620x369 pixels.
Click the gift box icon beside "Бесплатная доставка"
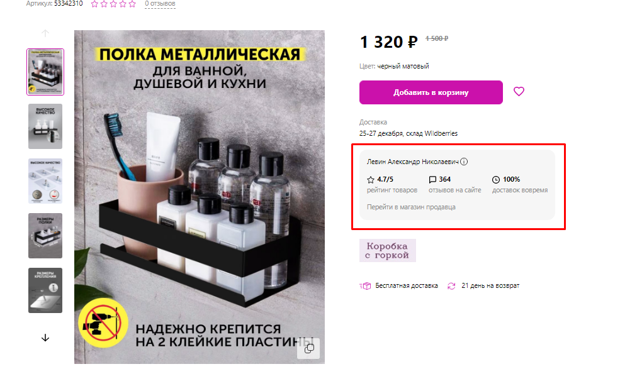click(366, 285)
